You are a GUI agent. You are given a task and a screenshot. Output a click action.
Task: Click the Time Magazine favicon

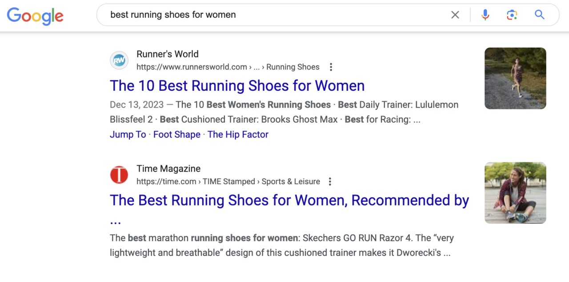click(x=119, y=175)
